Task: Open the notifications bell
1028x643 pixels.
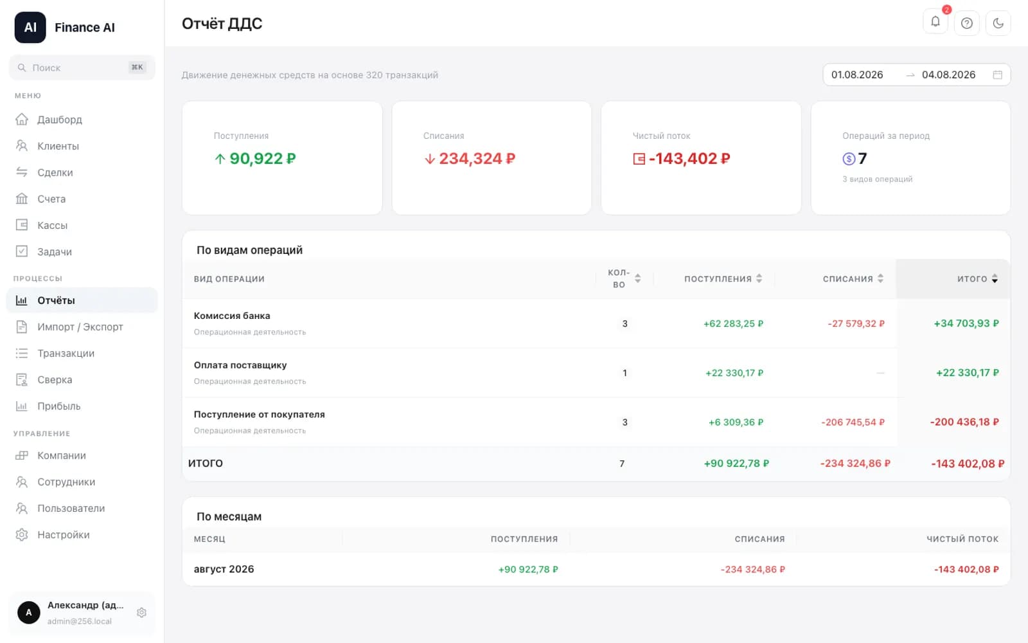Action: point(935,23)
